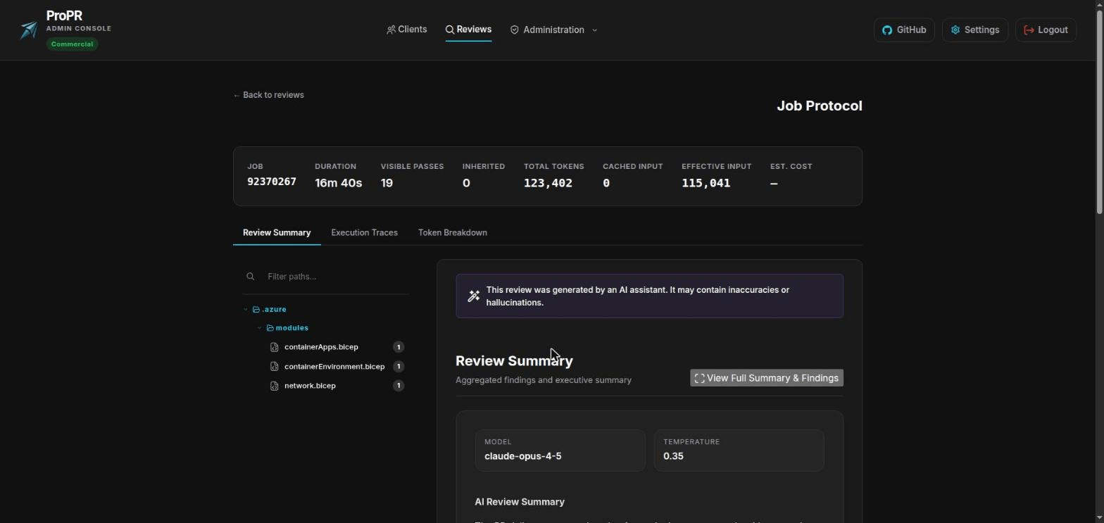This screenshot has width=1104, height=523.
Task: Click the network.bicep file icon
Action: (x=275, y=386)
